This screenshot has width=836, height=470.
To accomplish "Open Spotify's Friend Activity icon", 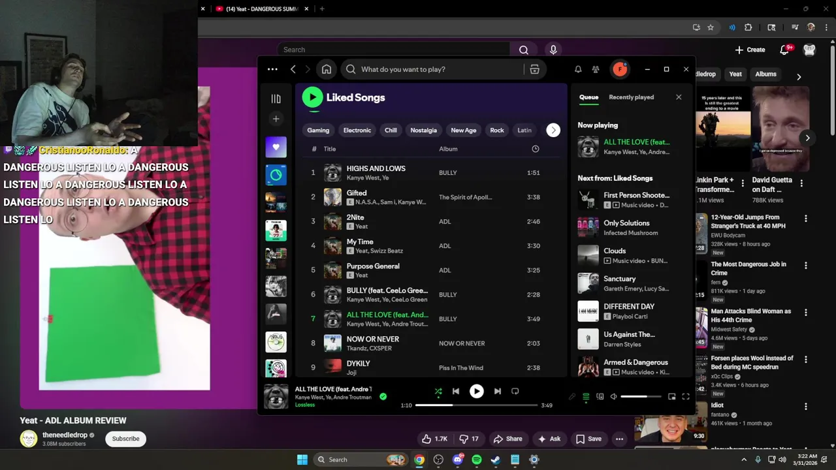I will tap(596, 69).
